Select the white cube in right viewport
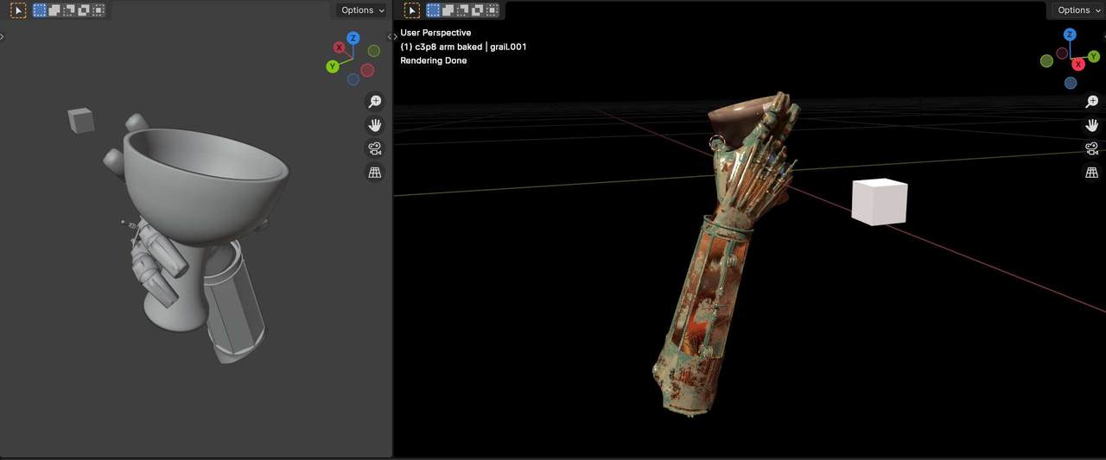This screenshot has width=1106, height=460. pos(880,202)
